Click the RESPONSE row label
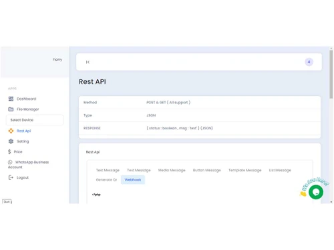 tap(92, 128)
